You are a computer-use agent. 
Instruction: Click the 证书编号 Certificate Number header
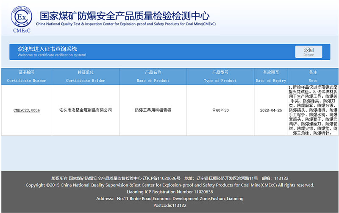(x=27, y=76)
